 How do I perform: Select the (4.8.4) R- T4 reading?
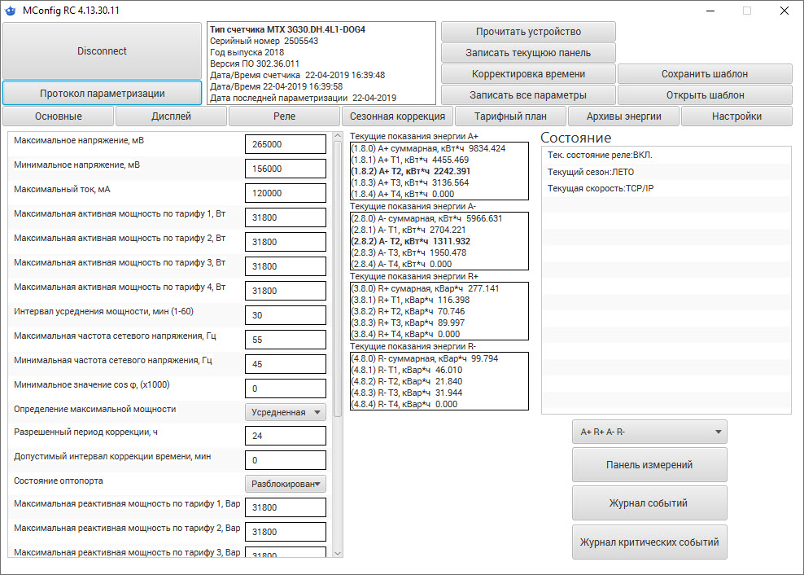pyautogui.click(x=404, y=404)
